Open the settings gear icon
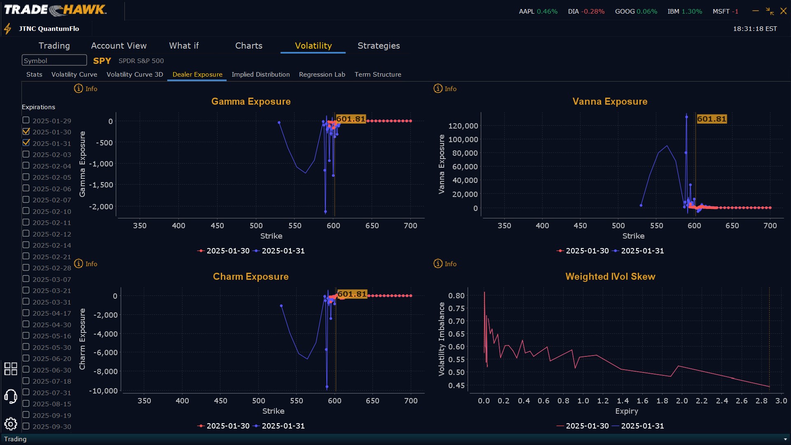 [10, 424]
